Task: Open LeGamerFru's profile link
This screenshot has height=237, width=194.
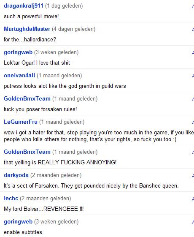Action: pos(21,122)
